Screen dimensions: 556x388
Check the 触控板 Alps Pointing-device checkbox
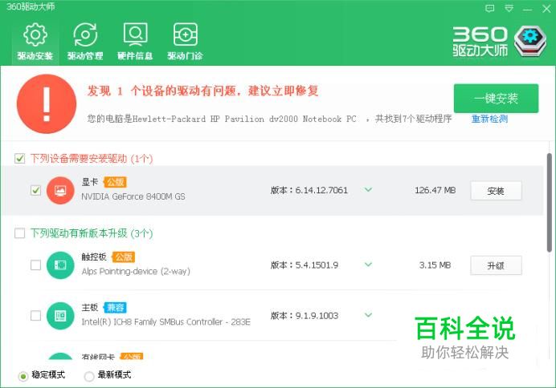point(35,265)
